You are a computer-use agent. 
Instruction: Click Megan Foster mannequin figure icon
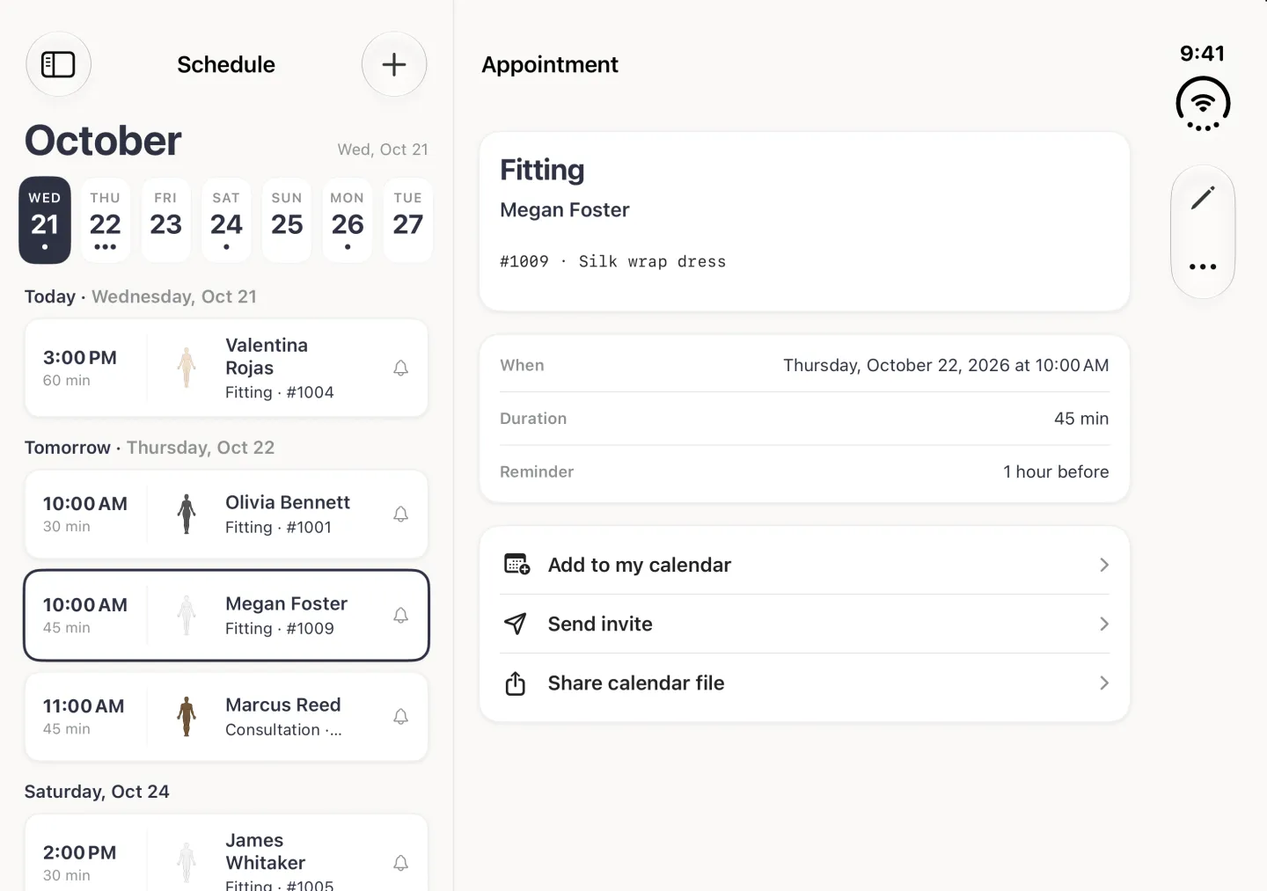[x=187, y=616]
